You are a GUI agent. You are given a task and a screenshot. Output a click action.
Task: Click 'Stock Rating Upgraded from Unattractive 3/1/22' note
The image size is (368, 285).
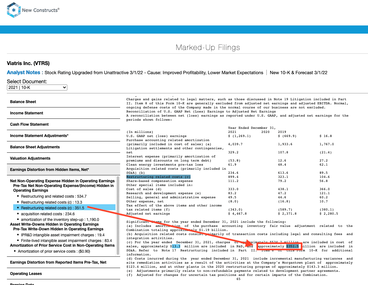click(94, 73)
